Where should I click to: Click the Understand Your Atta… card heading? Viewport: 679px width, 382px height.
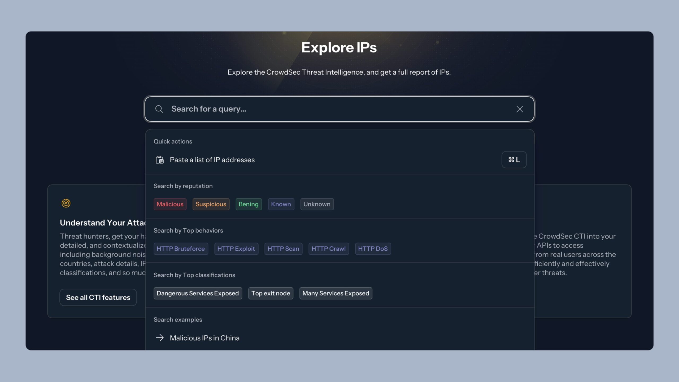[x=103, y=223]
